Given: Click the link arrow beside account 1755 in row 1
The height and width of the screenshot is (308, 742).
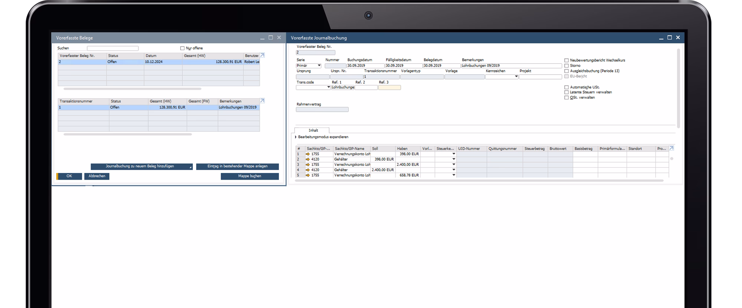Looking at the screenshot, I should coord(308,154).
